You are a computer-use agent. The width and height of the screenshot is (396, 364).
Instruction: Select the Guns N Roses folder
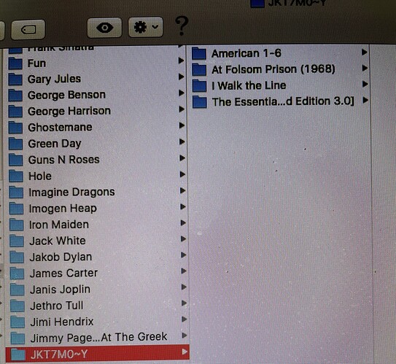coord(97,160)
